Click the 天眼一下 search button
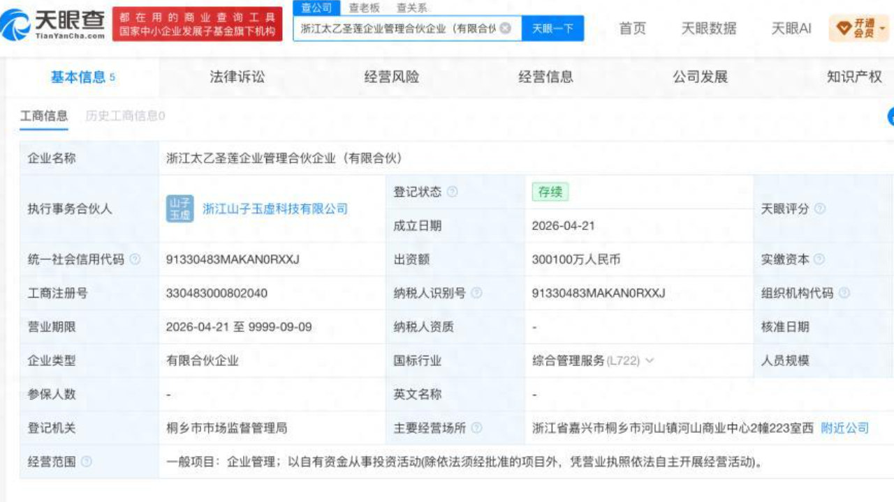This screenshot has width=894, height=502. pyautogui.click(x=552, y=29)
